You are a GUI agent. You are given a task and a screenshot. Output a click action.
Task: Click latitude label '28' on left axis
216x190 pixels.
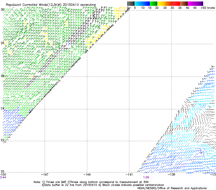point(2,43)
